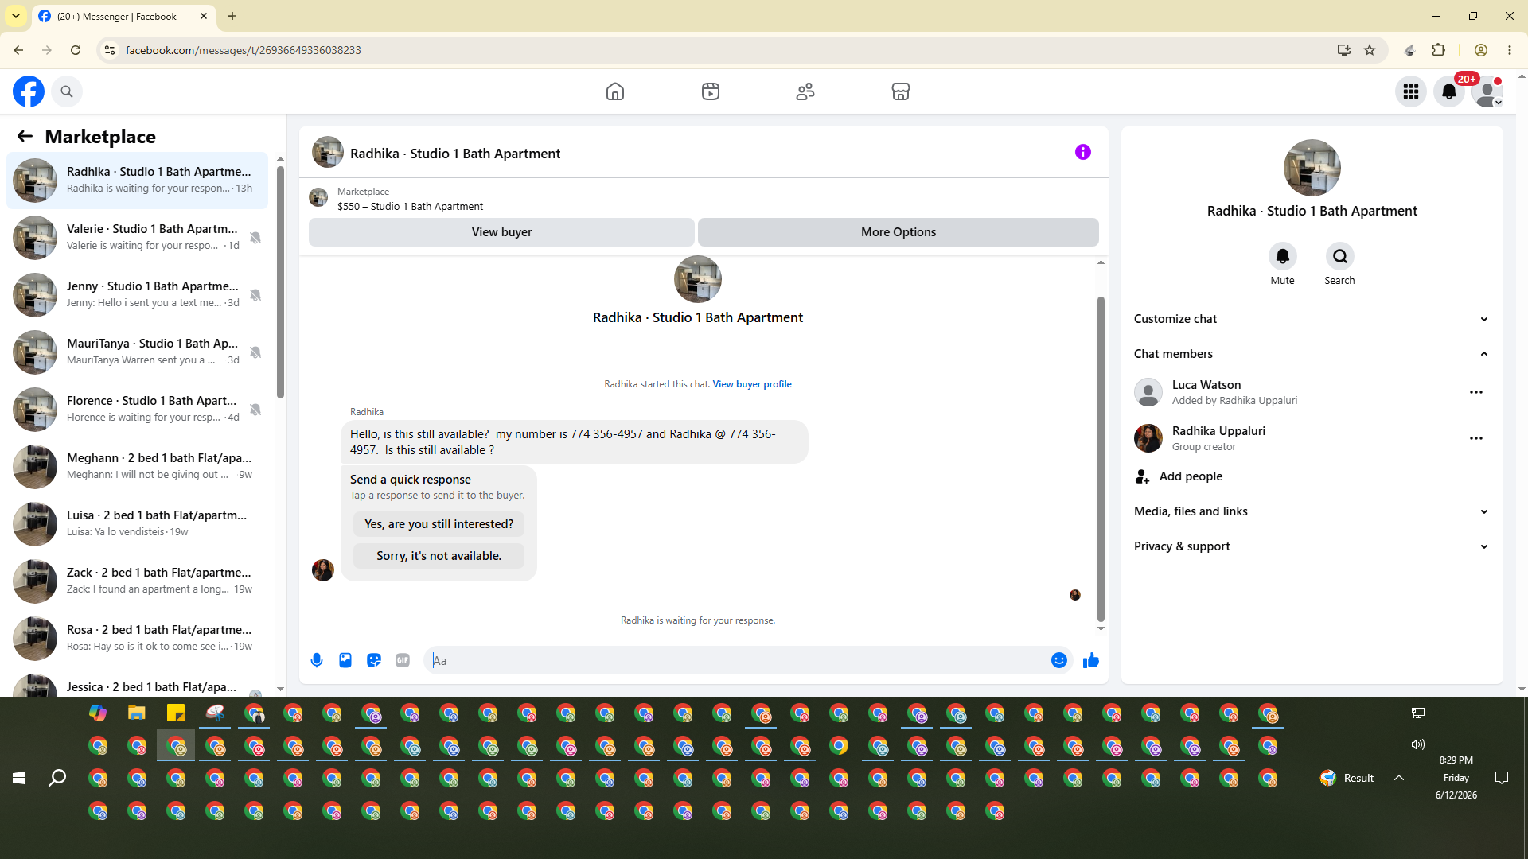
Task: Open the Luisa 2 bed chat
Action: tap(137, 524)
